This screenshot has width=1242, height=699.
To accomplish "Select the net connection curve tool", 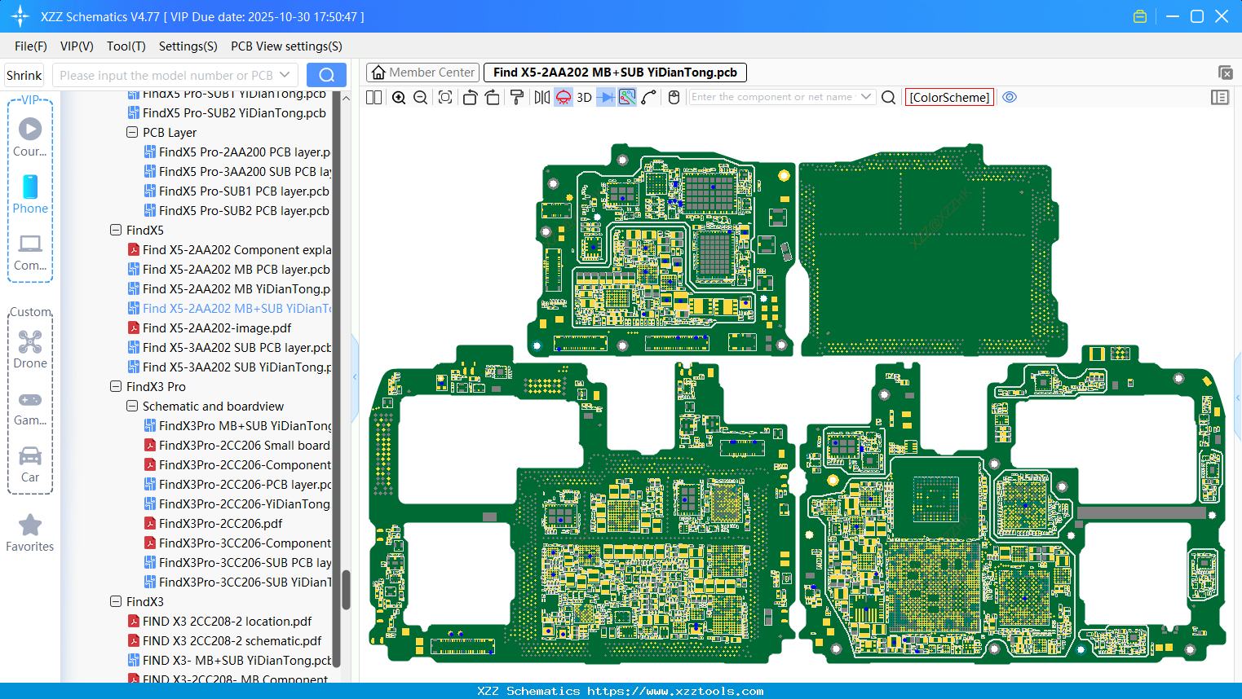I will (649, 98).
